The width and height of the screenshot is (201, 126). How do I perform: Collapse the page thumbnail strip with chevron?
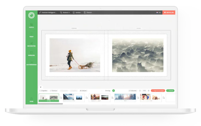[x=41, y=87]
